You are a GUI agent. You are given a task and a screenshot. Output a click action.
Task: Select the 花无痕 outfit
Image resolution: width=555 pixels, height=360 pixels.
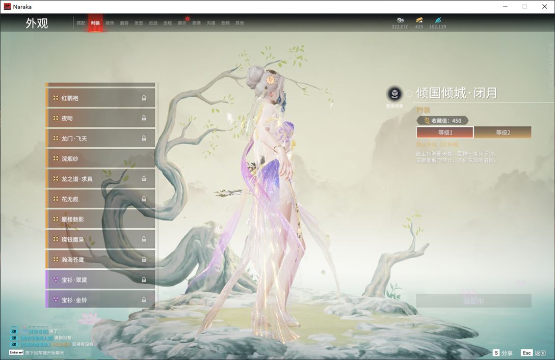pyautogui.click(x=100, y=199)
